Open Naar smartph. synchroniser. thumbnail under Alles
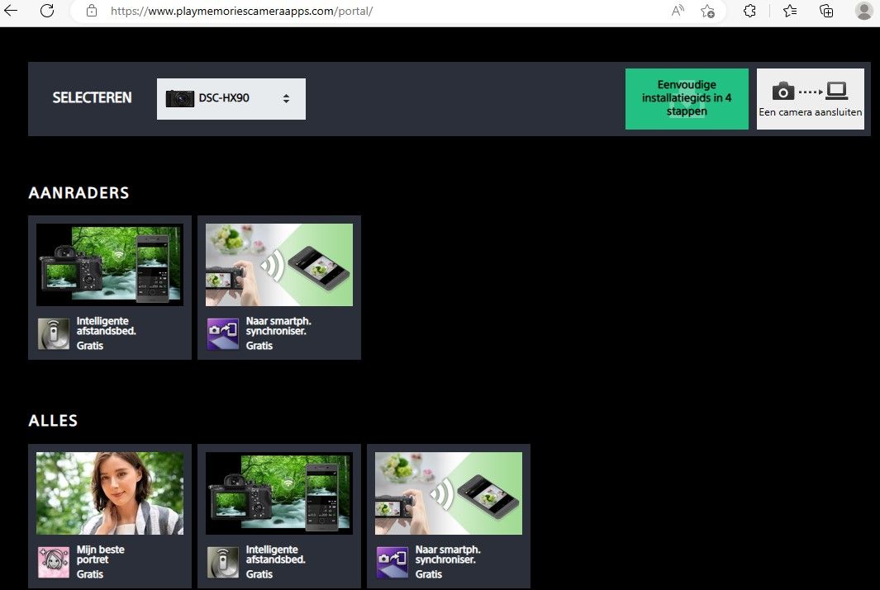Screen dimensions: 880x590 click(x=449, y=493)
